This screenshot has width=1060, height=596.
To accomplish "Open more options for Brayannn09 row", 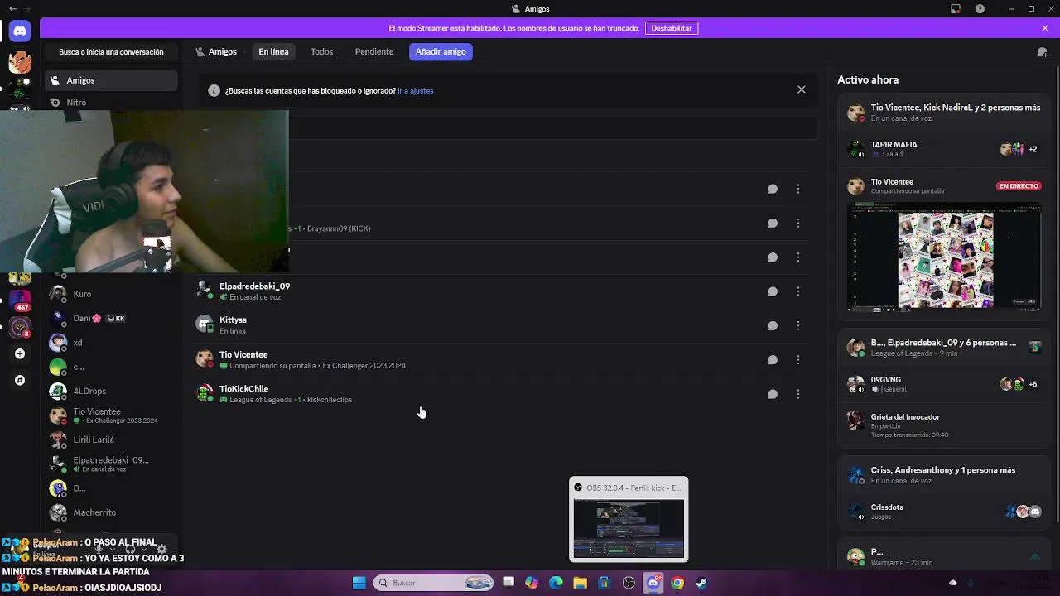I will pyautogui.click(x=798, y=223).
